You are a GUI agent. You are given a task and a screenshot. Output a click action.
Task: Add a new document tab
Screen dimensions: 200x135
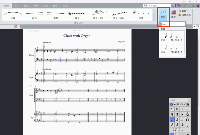pos(194,26)
